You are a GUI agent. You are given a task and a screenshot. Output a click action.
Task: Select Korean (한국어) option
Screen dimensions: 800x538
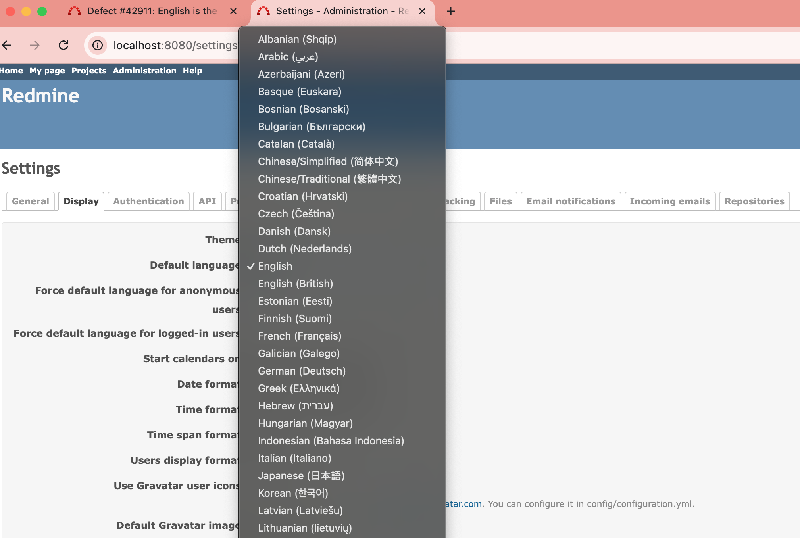pyautogui.click(x=342, y=493)
